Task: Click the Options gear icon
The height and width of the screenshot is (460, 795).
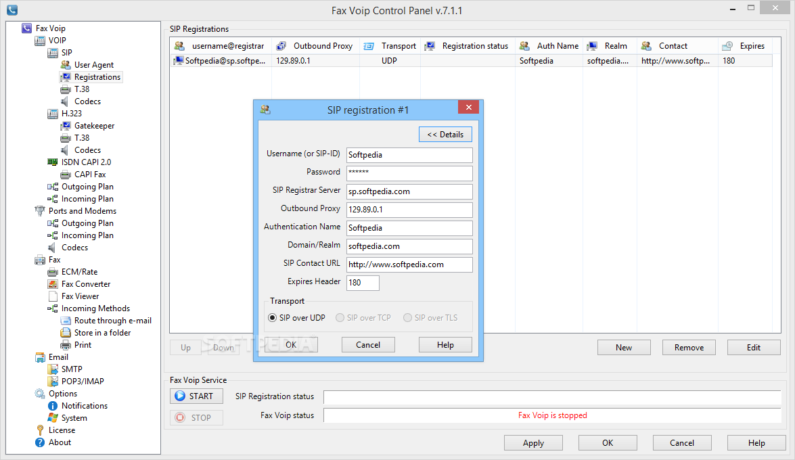Action: coord(39,393)
